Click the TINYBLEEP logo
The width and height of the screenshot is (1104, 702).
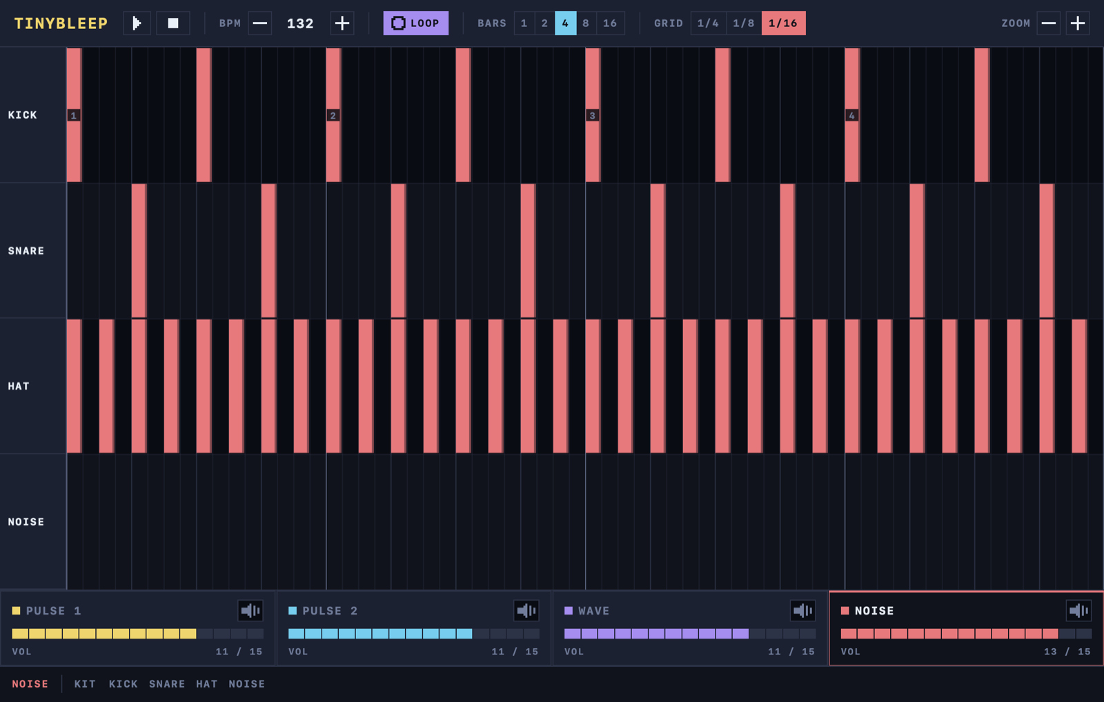coord(61,23)
